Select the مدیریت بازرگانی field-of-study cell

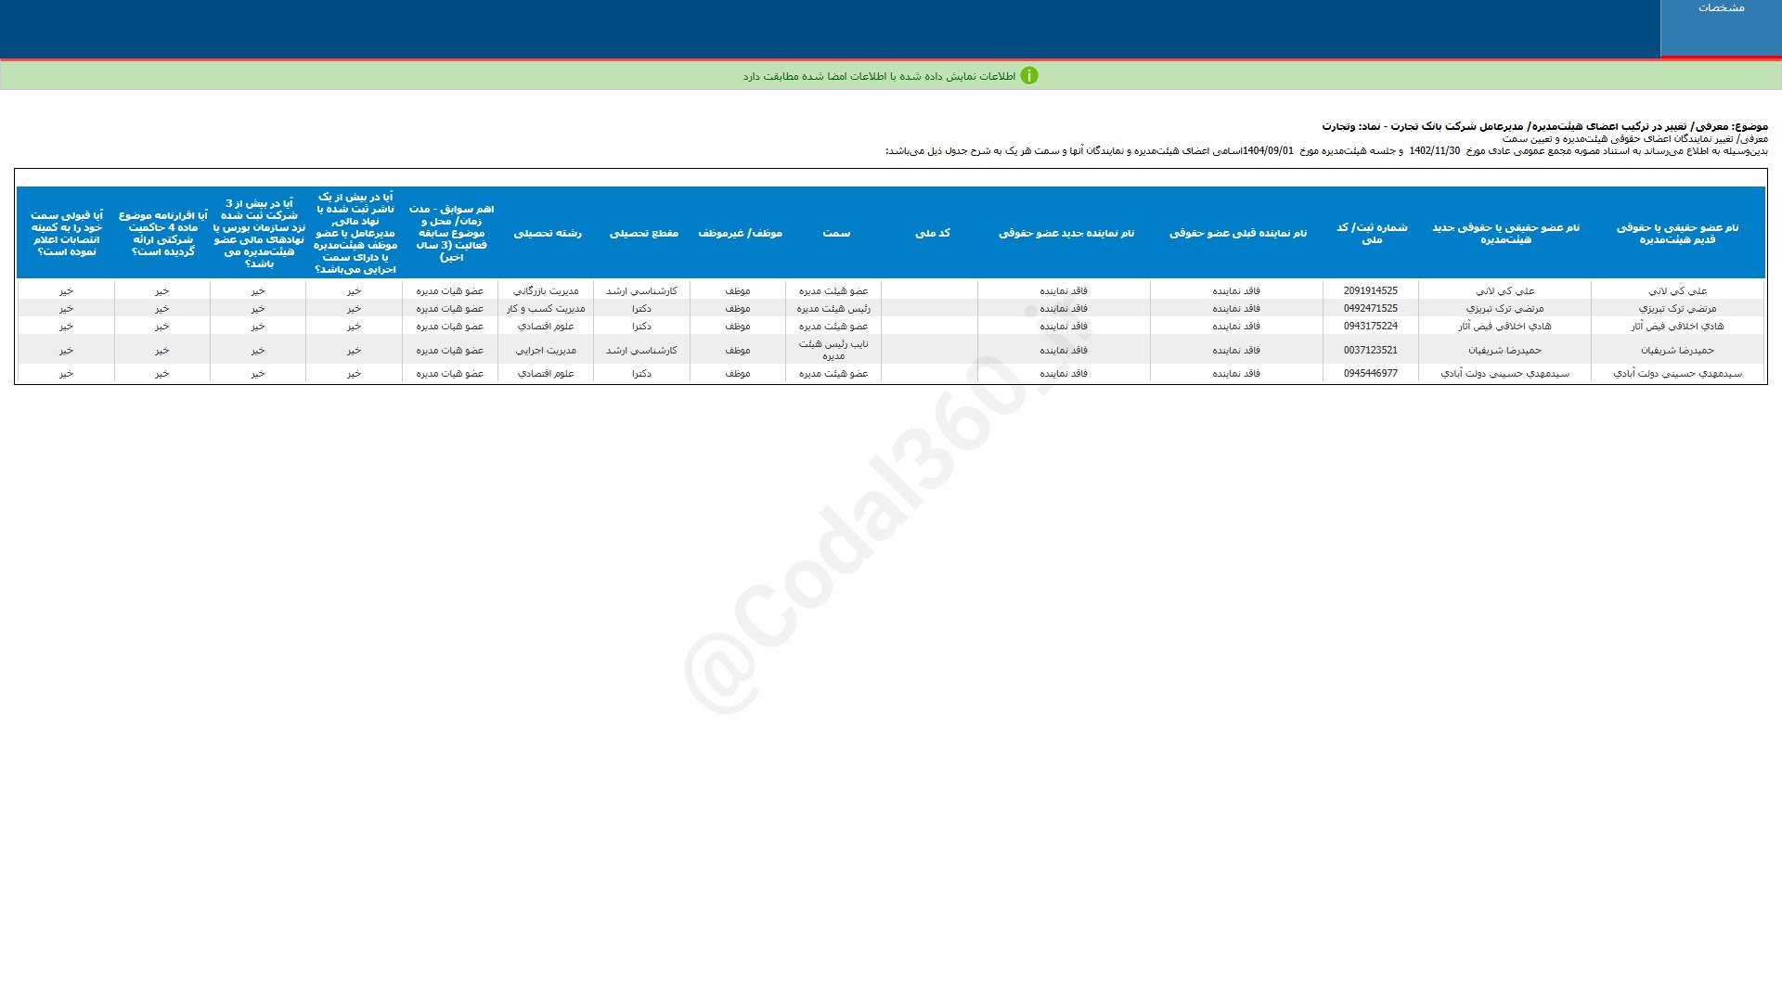[546, 291]
